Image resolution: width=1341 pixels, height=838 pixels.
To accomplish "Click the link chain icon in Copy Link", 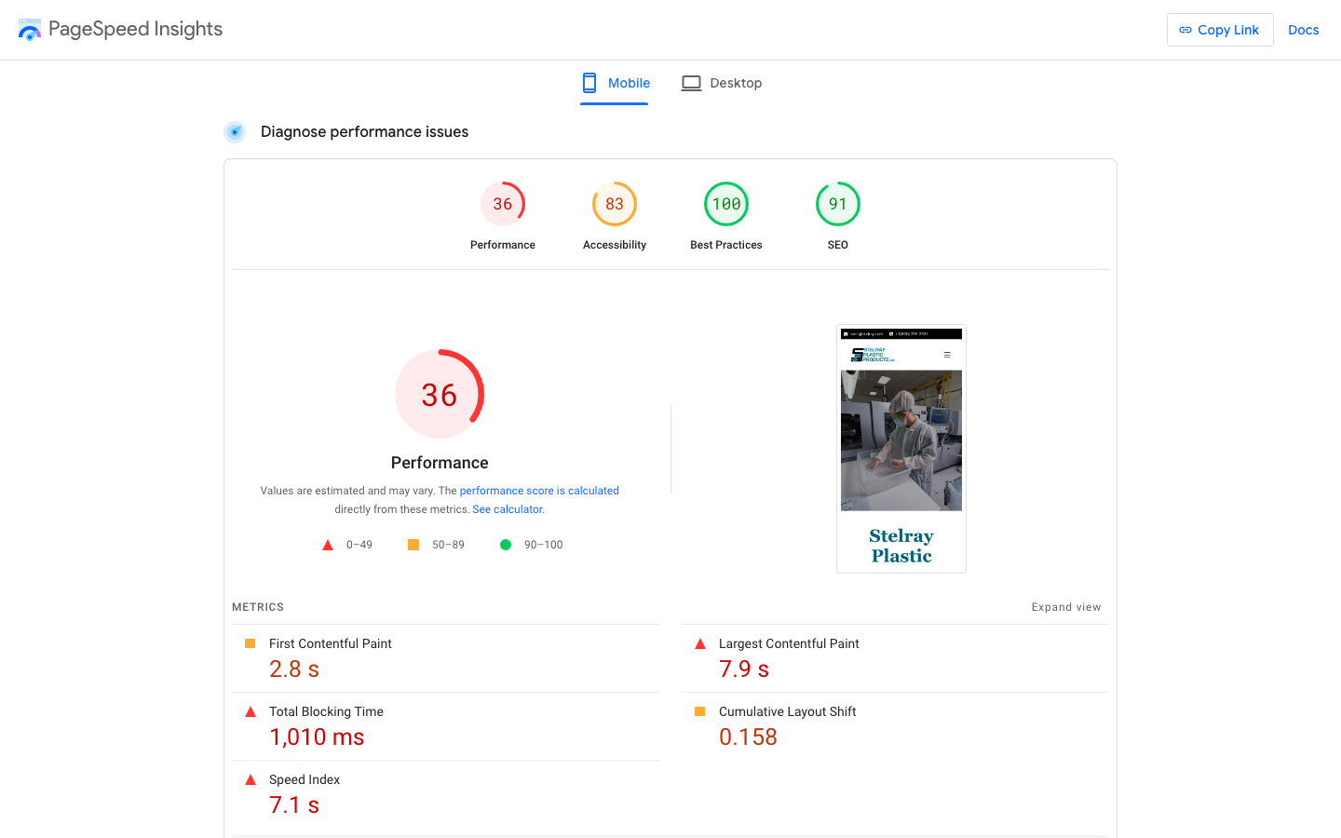I will 1185,30.
